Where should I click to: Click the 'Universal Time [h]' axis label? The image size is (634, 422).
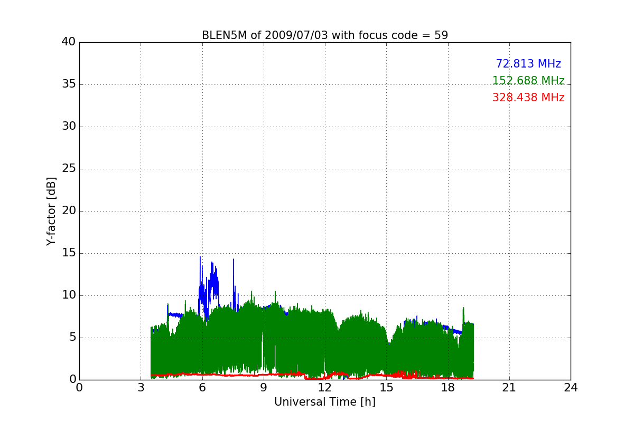tap(325, 402)
